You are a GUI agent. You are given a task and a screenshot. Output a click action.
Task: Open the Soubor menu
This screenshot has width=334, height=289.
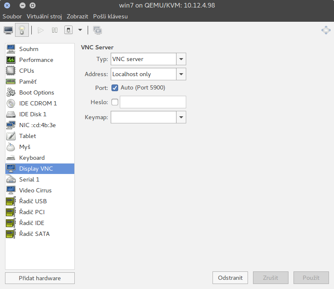tap(12, 16)
